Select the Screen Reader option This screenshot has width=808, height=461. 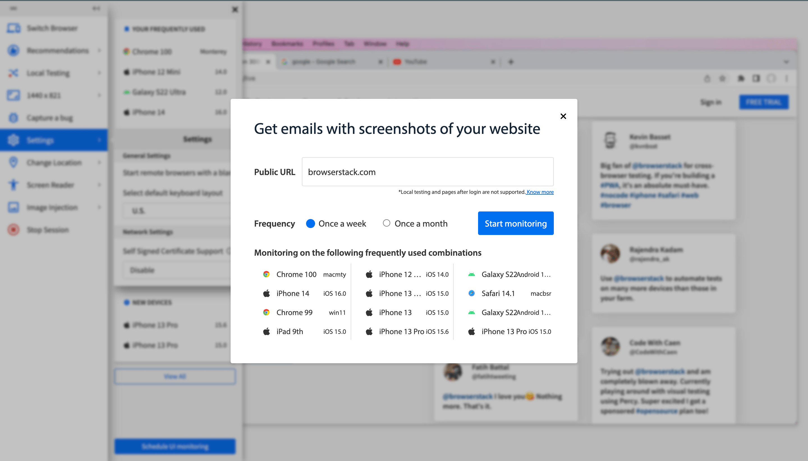click(50, 185)
